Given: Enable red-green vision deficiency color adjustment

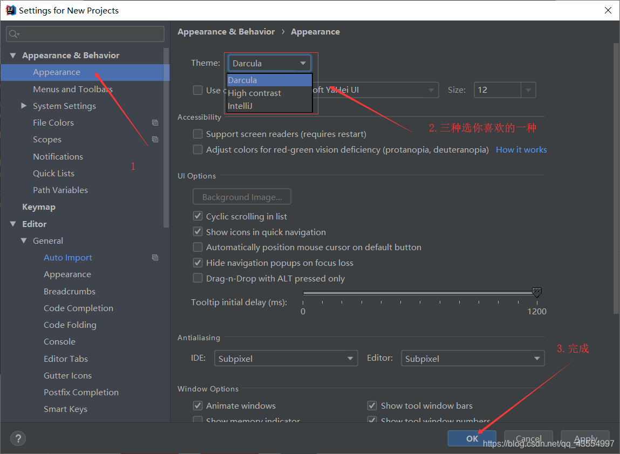Looking at the screenshot, I should pyautogui.click(x=197, y=150).
